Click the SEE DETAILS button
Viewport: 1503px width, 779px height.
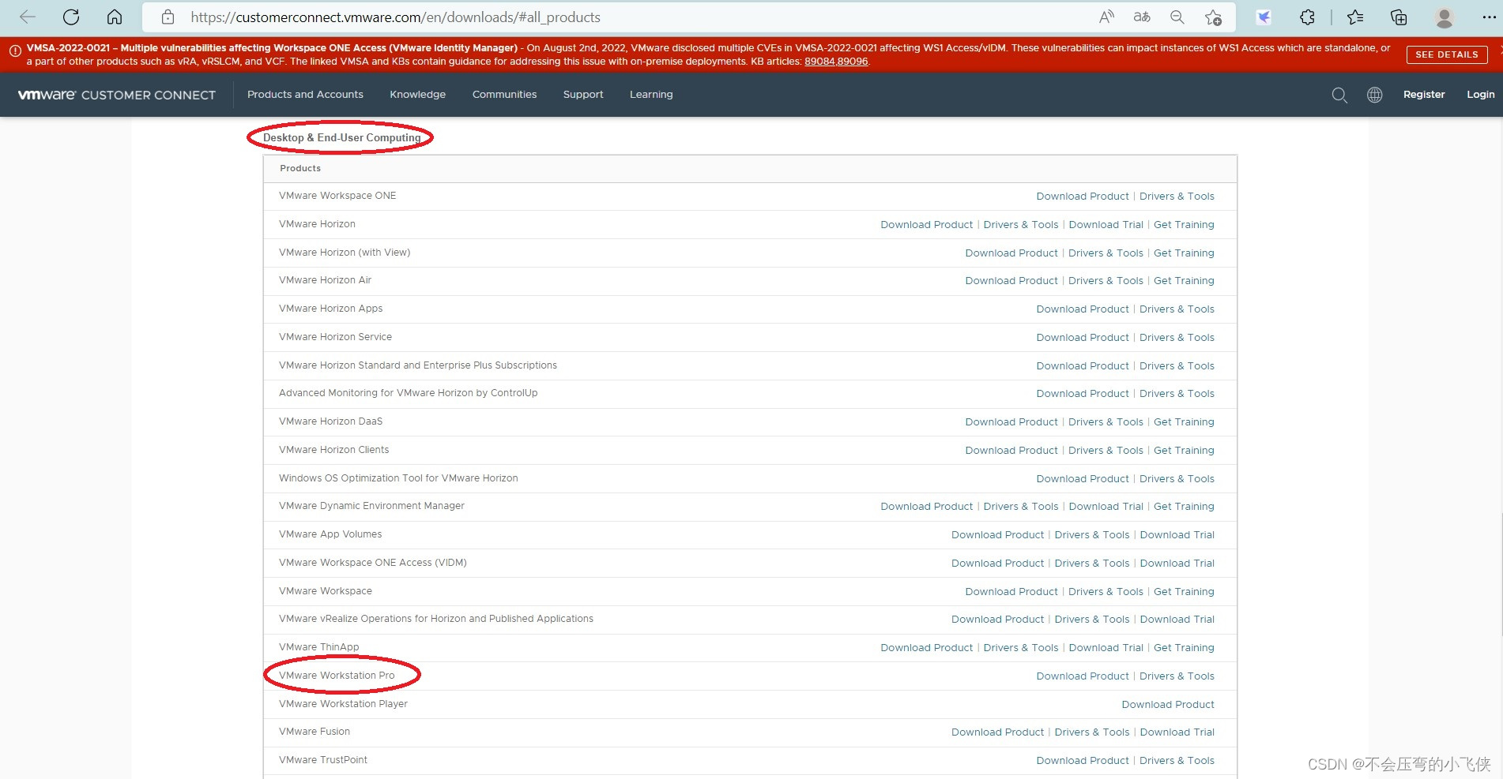(x=1447, y=54)
